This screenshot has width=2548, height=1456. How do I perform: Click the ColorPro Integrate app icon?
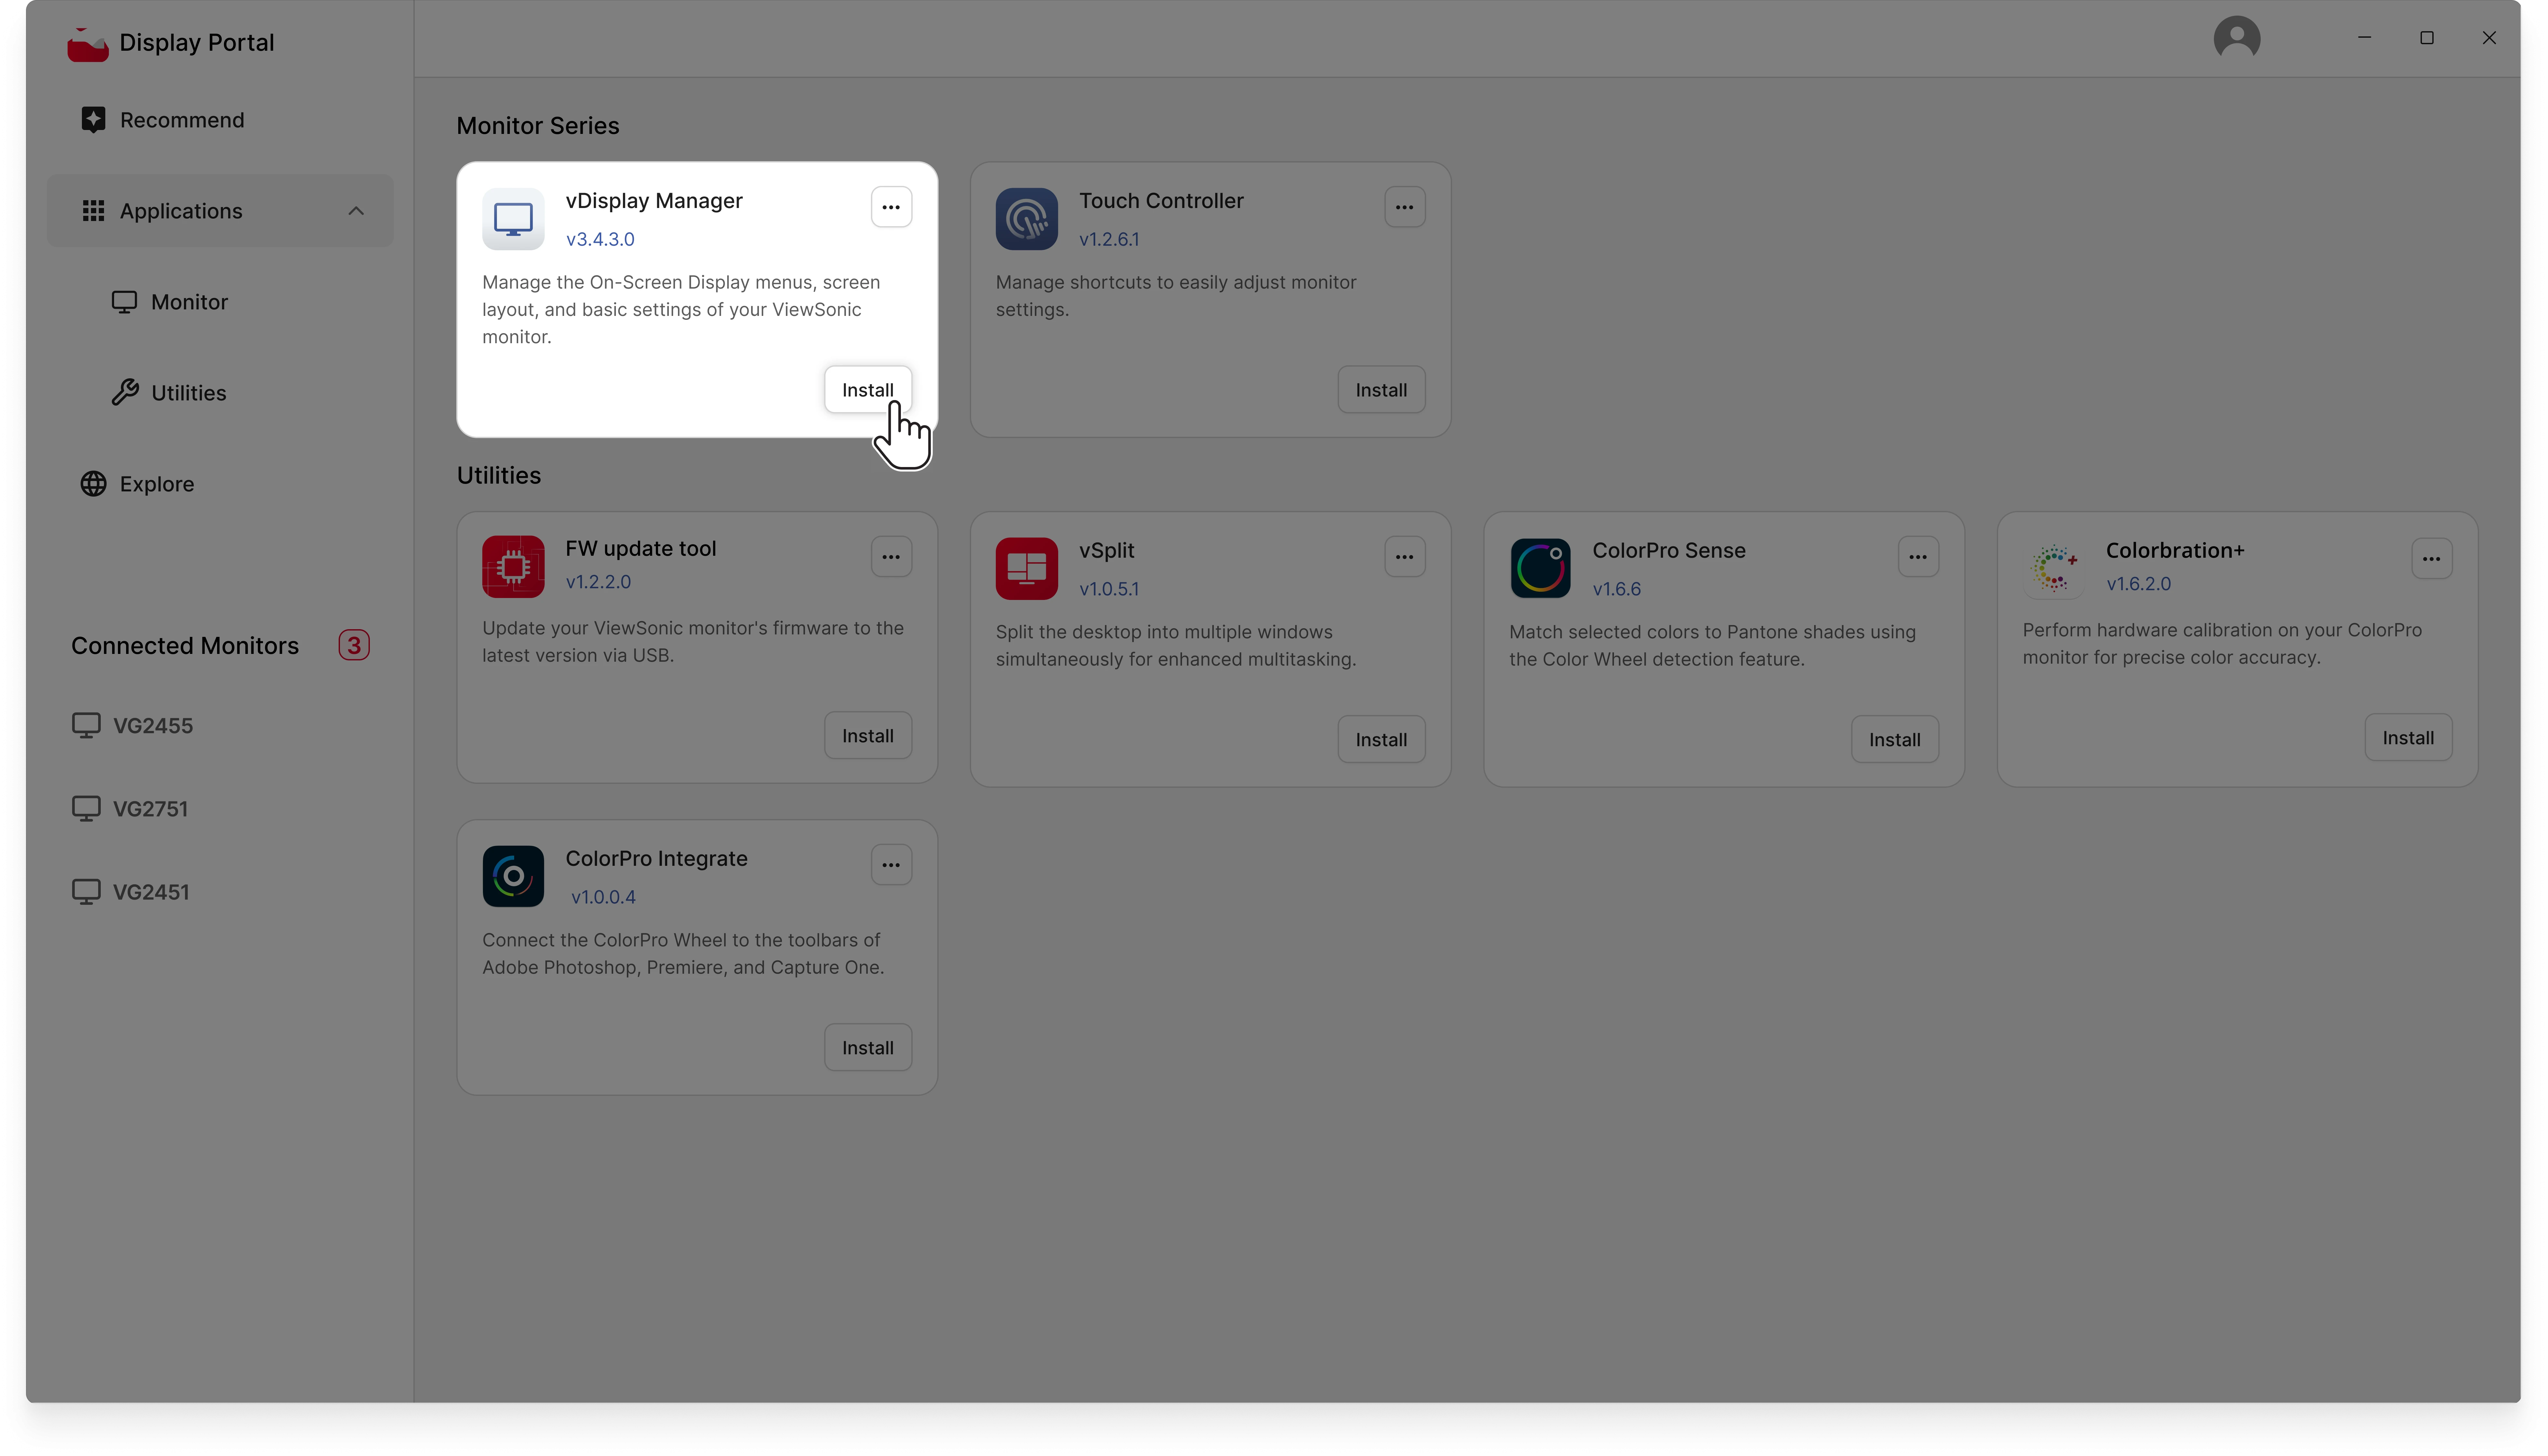(x=513, y=877)
